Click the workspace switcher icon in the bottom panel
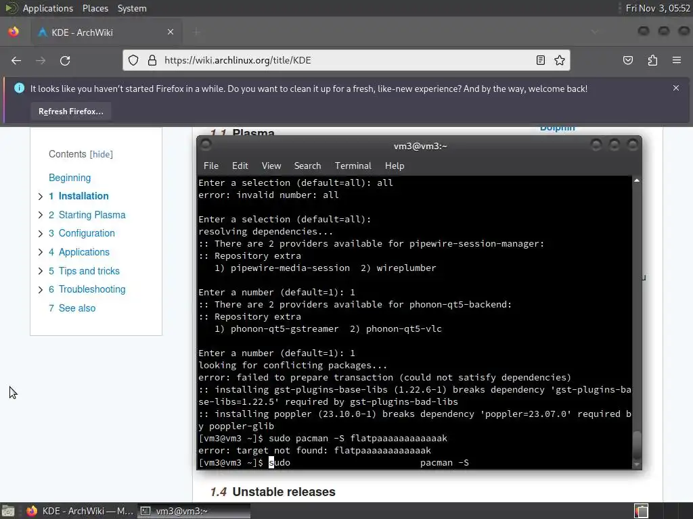 pyautogui.click(x=642, y=511)
